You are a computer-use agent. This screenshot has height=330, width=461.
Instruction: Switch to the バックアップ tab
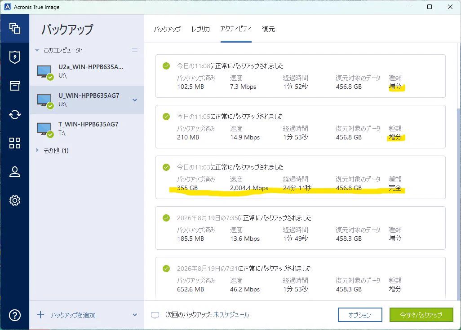click(167, 29)
